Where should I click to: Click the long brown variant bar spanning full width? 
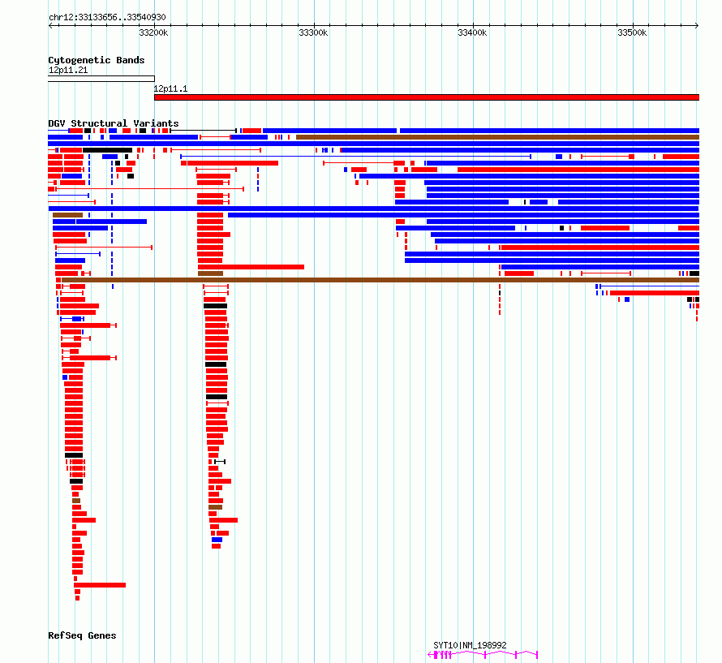coord(380,280)
